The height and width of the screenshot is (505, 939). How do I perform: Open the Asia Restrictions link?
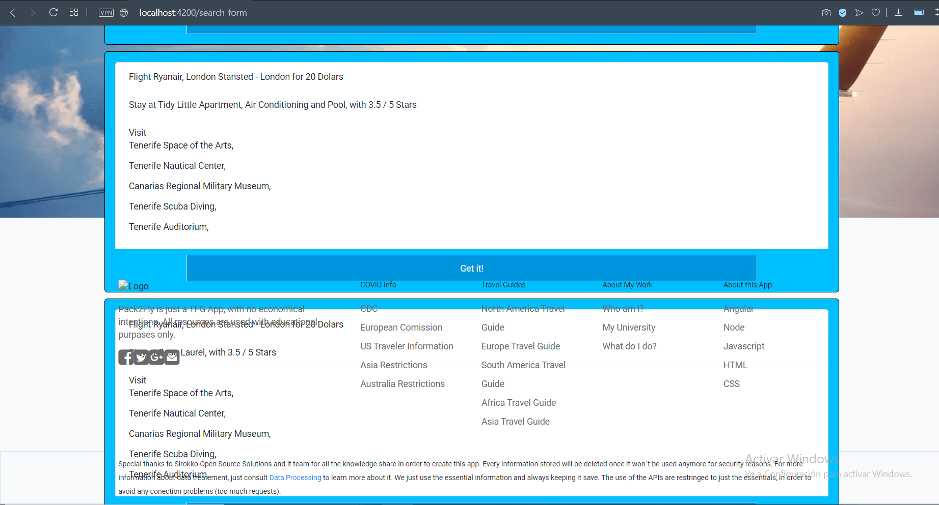(394, 365)
